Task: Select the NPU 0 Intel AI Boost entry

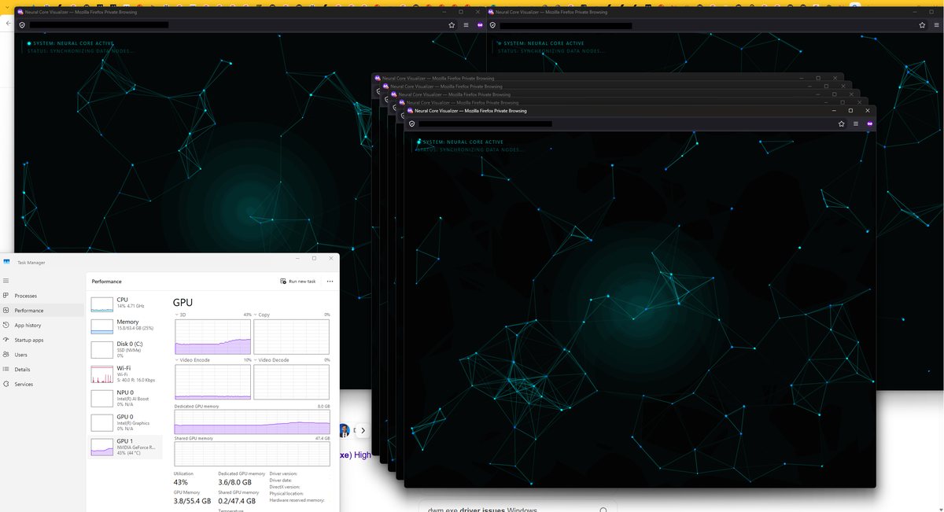Action: (x=126, y=397)
